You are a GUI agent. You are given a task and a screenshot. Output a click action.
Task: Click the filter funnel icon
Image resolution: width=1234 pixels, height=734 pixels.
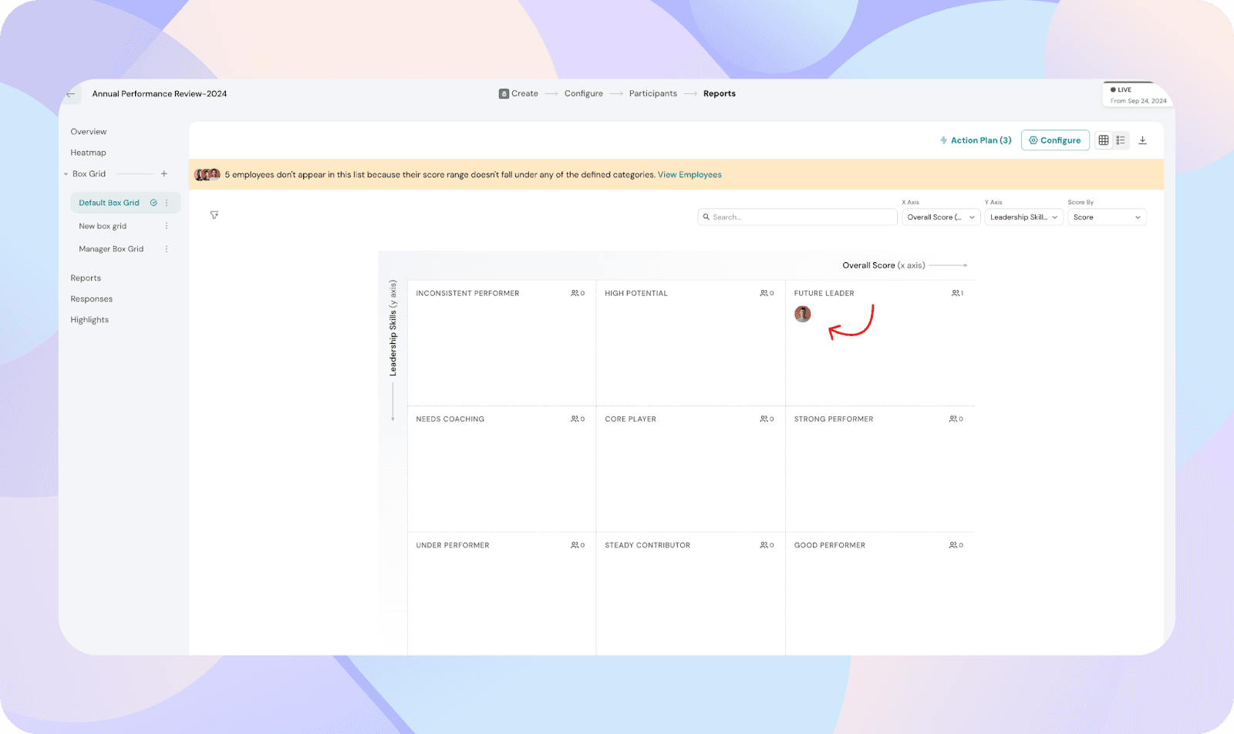click(214, 215)
